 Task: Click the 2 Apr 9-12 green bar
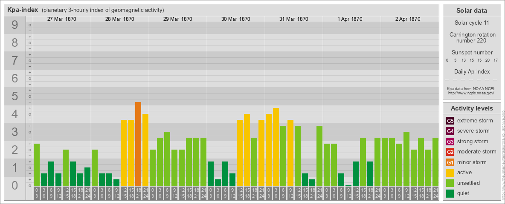coord(406,159)
